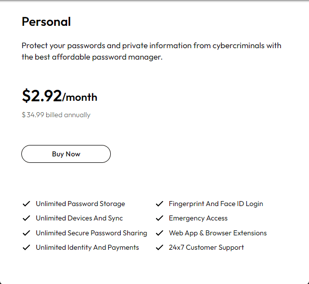Click checkmark beside Unlimited Devices And Sync

point(26,218)
